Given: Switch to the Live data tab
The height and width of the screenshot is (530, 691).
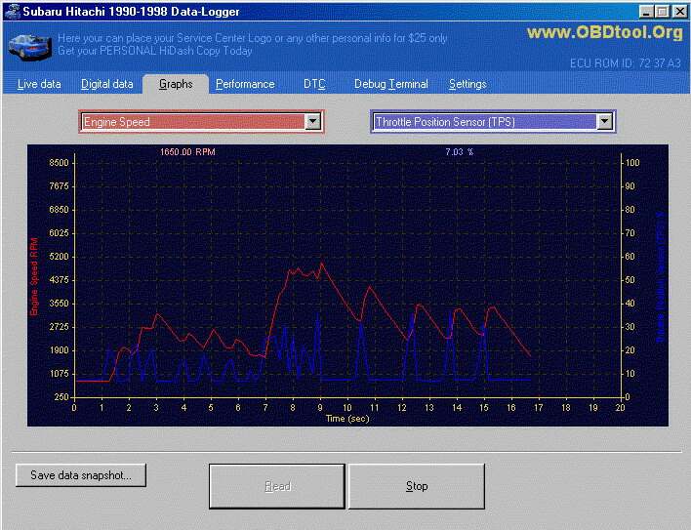Looking at the screenshot, I should [x=39, y=84].
